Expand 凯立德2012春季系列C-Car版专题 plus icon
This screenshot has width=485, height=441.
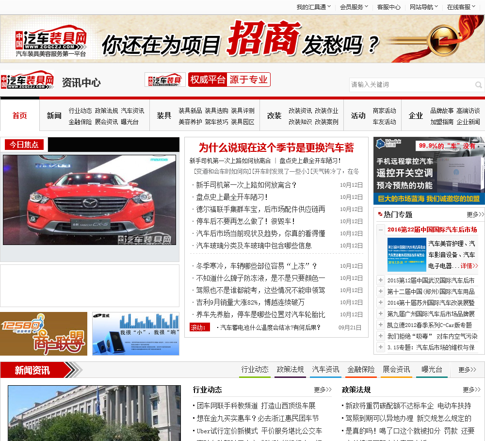(x=380, y=325)
